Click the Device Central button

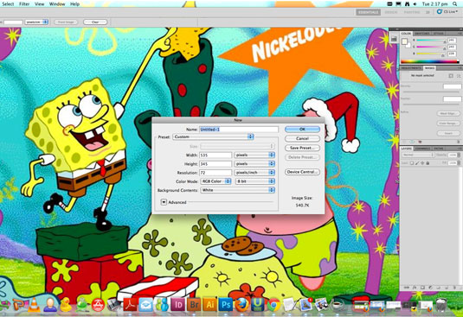(302, 172)
